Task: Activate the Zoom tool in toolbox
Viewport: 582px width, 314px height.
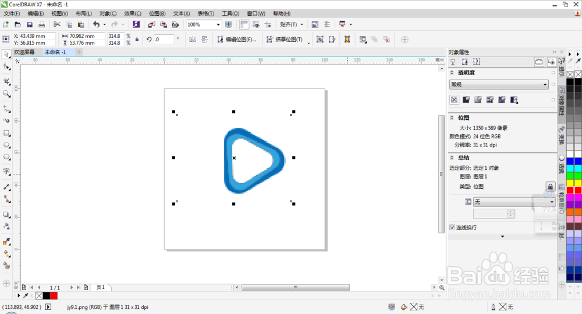Action: (6, 94)
